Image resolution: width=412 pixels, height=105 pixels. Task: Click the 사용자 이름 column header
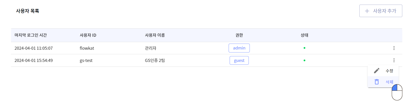pyautogui.click(x=155, y=35)
